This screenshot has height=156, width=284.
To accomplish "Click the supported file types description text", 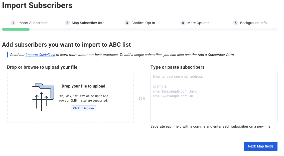I will pos(83,98).
